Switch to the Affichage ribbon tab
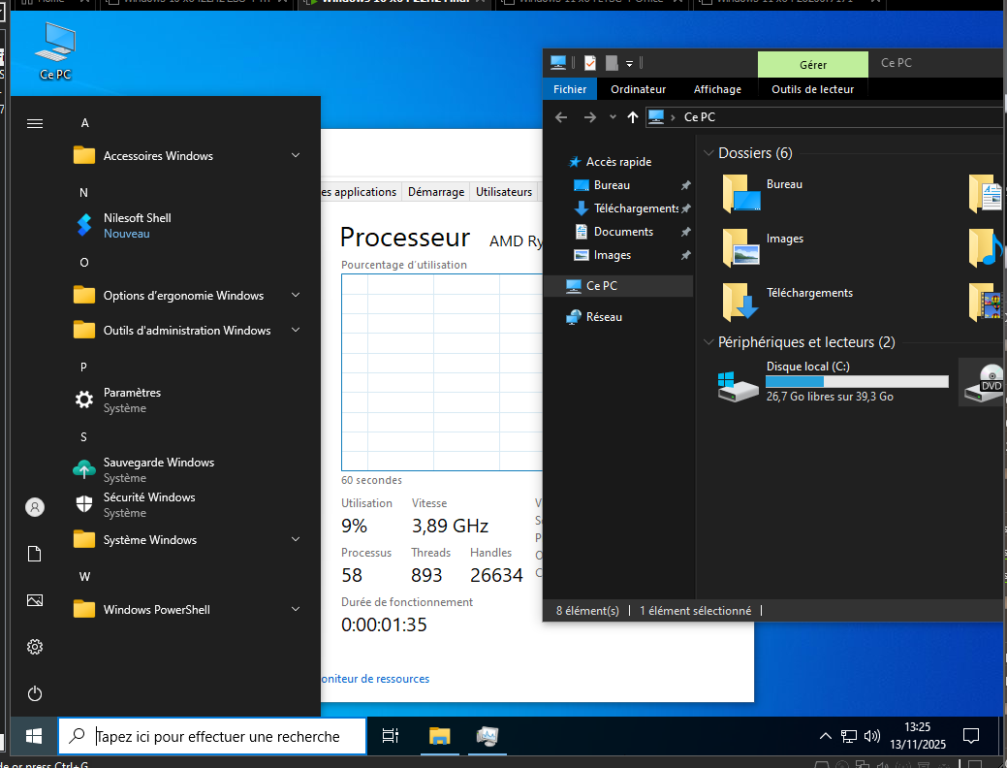 coord(717,89)
